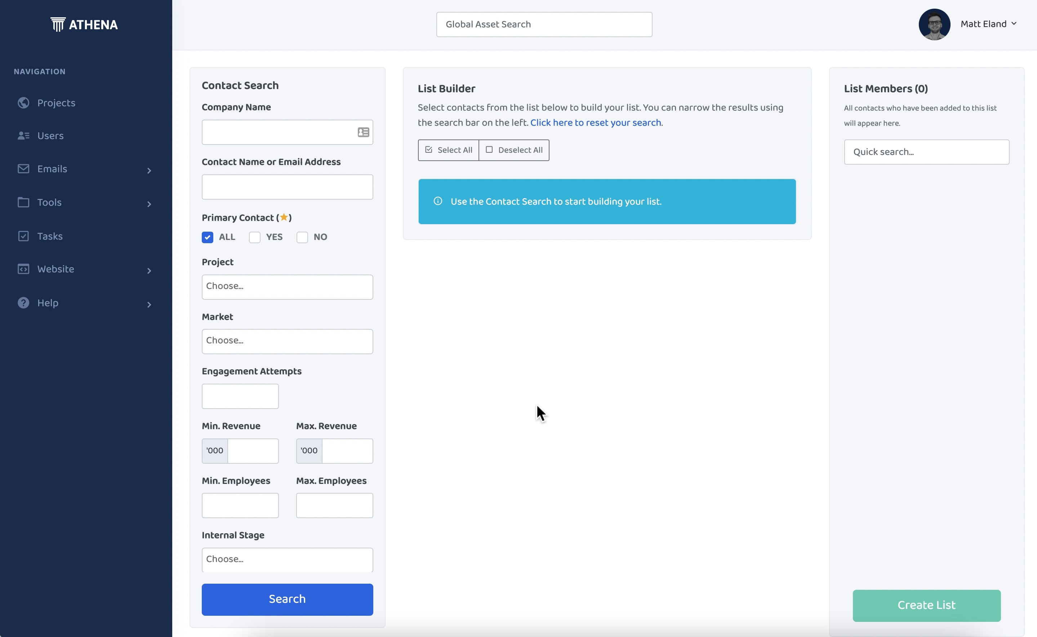This screenshot has height=637, width=1037.
Task: Open the Project Choose dropdown
Action: [x=287, y=287]
